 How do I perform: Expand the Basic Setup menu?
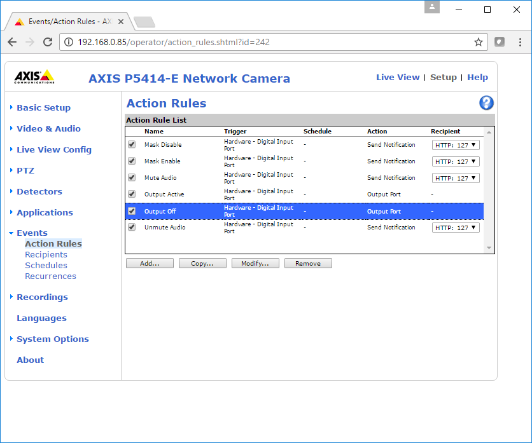tap(43, 108)
